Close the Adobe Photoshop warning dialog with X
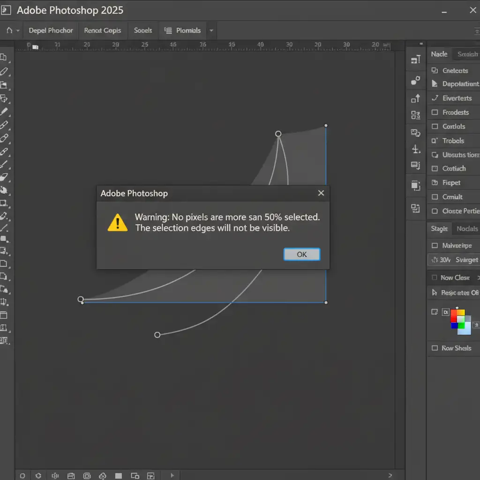The height and width of the screenshot is (480, 480). [x=321, y=193]
